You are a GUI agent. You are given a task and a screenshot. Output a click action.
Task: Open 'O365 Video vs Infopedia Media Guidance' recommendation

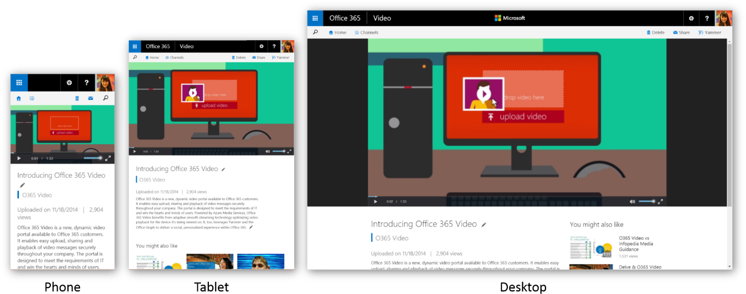pyautogui.click(x=636, y=244)
